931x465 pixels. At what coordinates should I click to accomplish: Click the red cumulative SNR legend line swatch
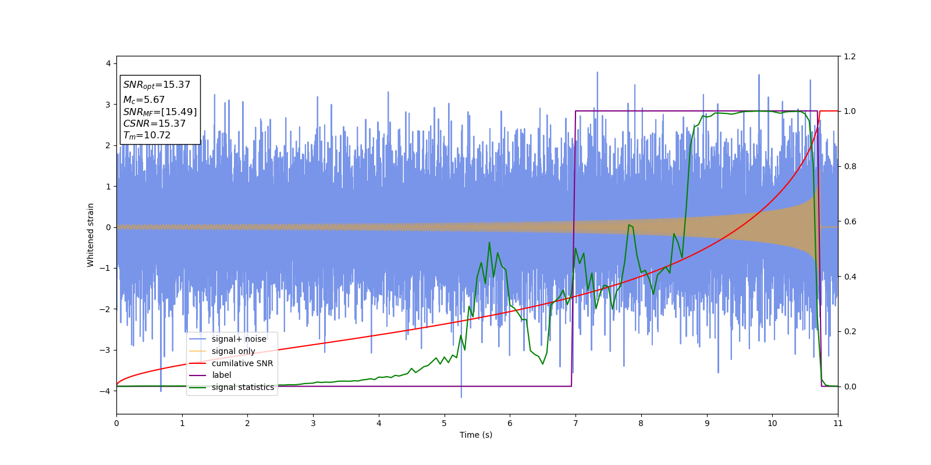pos(198,363)
